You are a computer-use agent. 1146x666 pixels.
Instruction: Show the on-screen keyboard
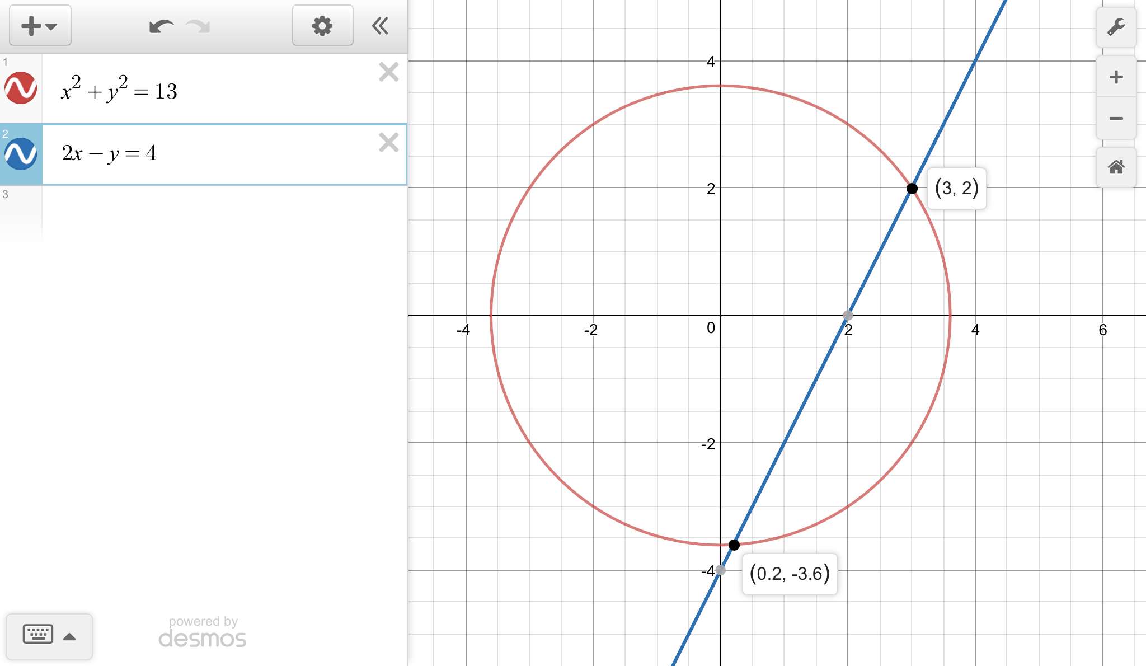pyautogui.click(x=38, y=635)
